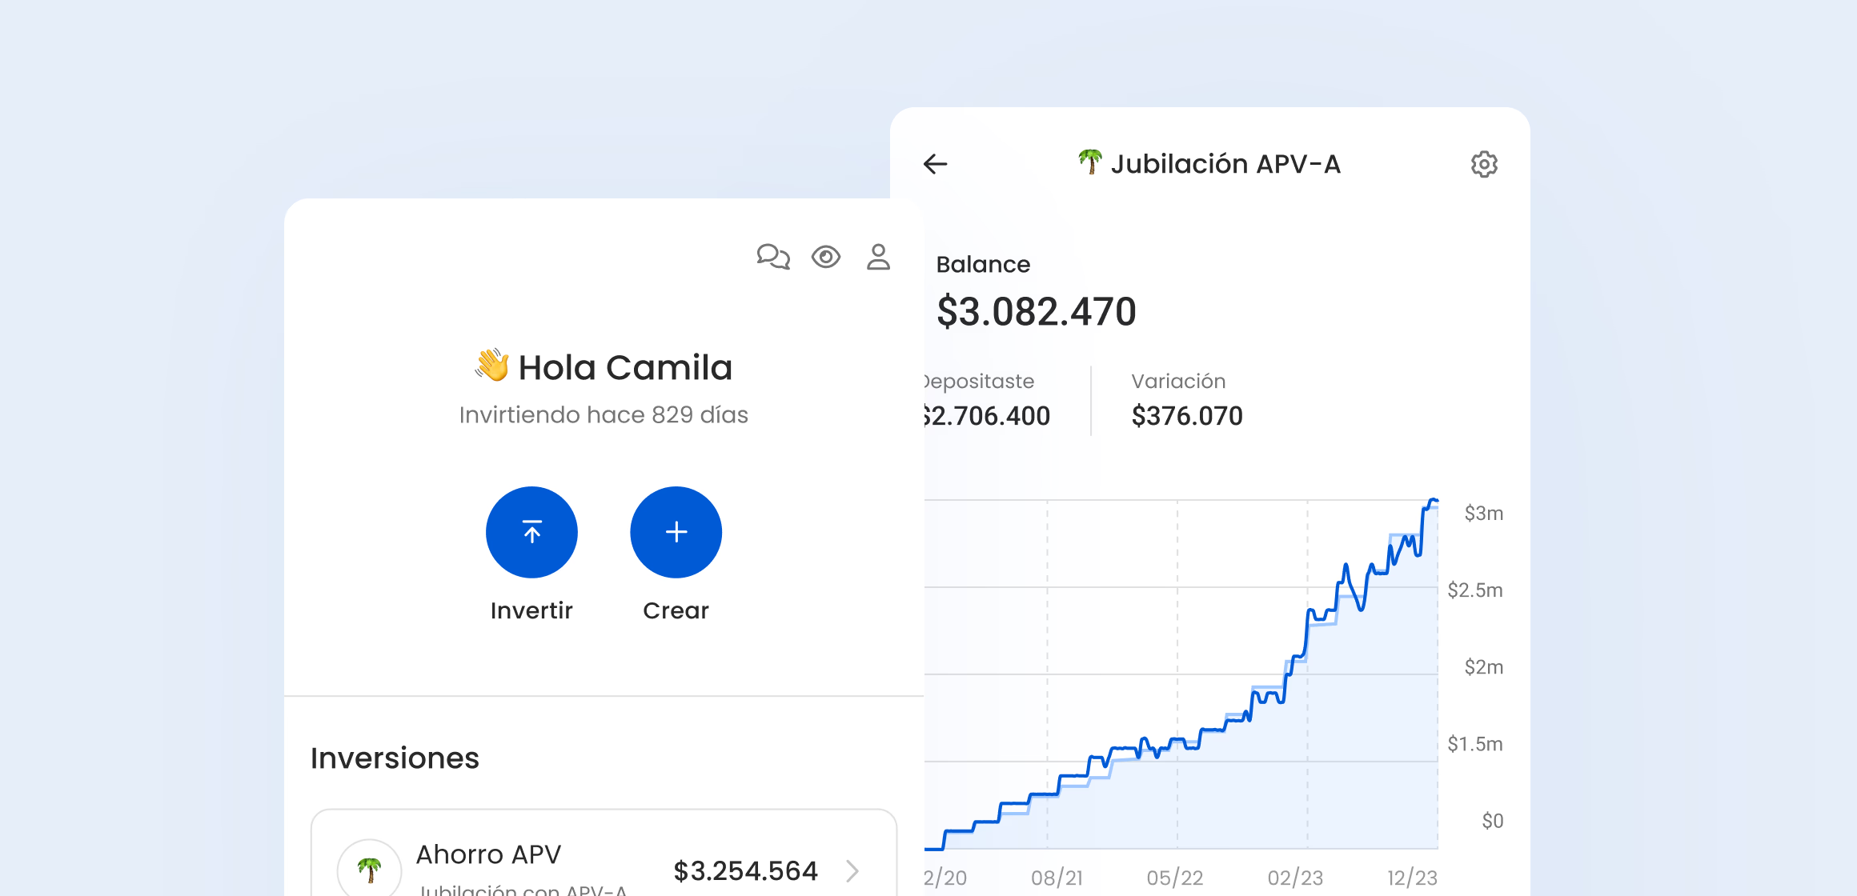Toggle balance visibility with eye icon
Viewport: 1857px width, 896px height.
pos(826,257)
